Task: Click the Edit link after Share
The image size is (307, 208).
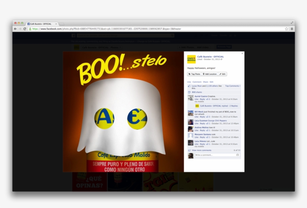Action: point(212,82)
